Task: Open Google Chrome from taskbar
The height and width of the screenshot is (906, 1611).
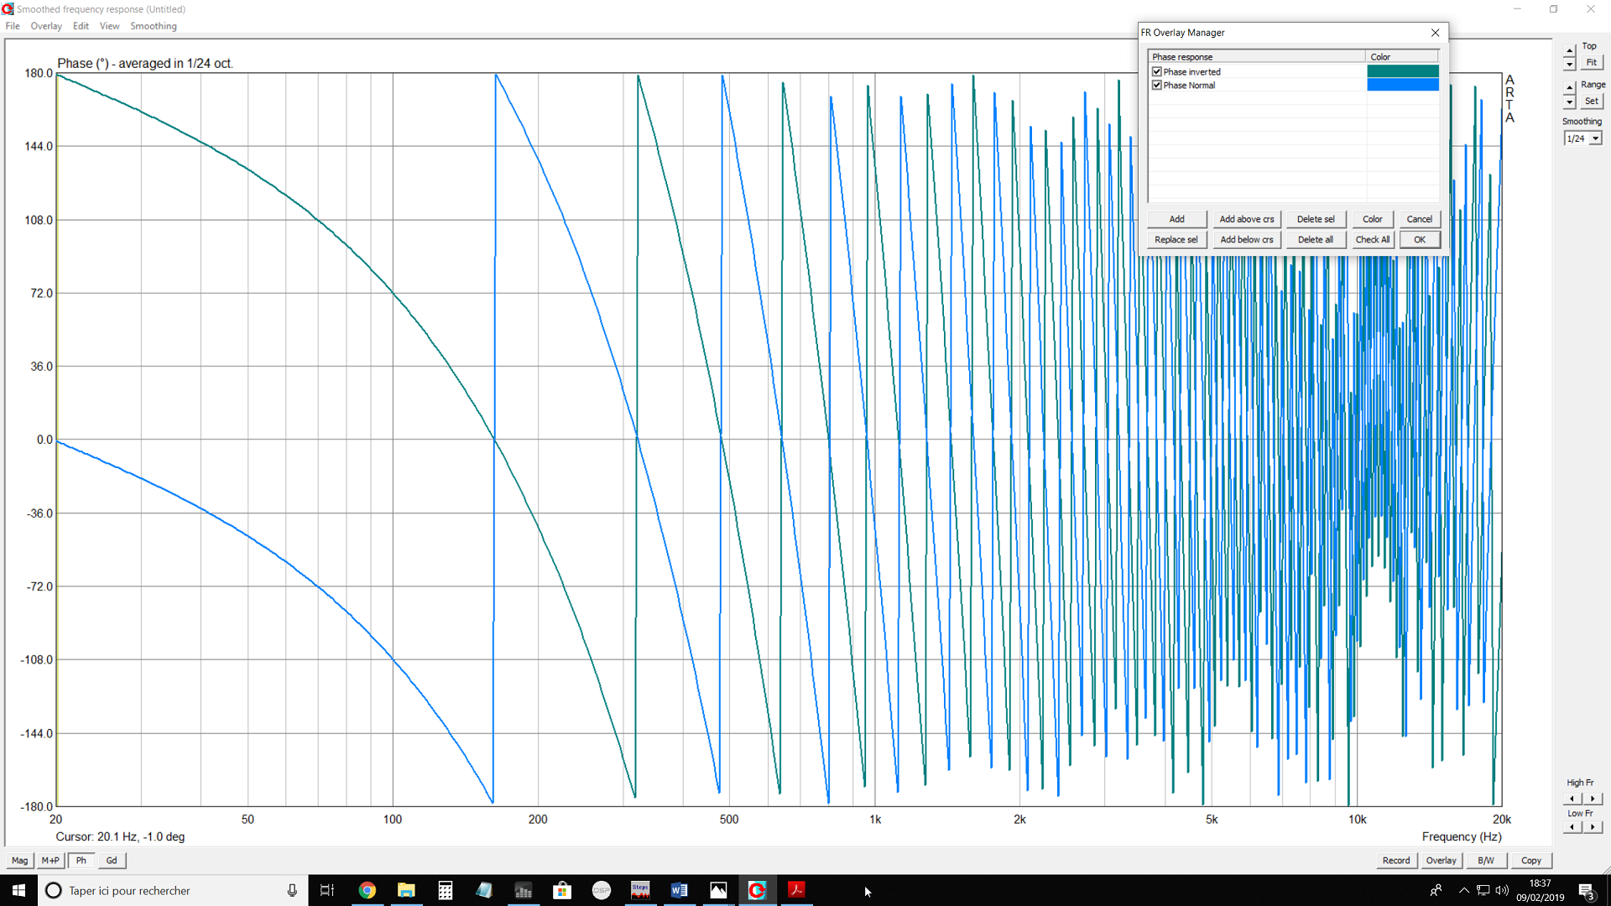Action: click(367, 890)
